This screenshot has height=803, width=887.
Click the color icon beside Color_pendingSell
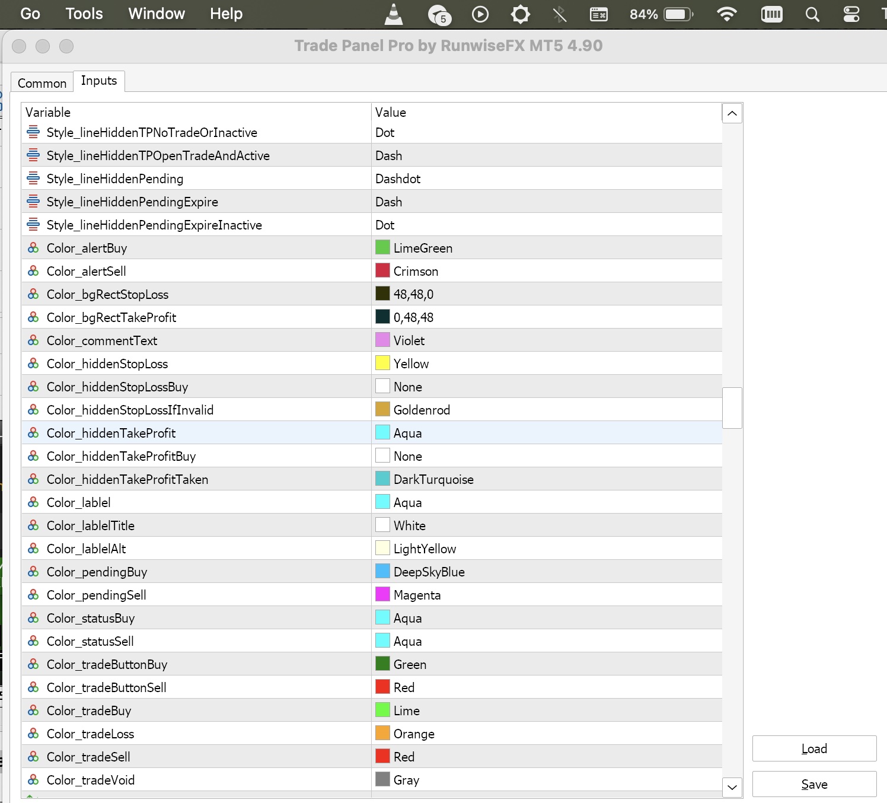(33, 595)
